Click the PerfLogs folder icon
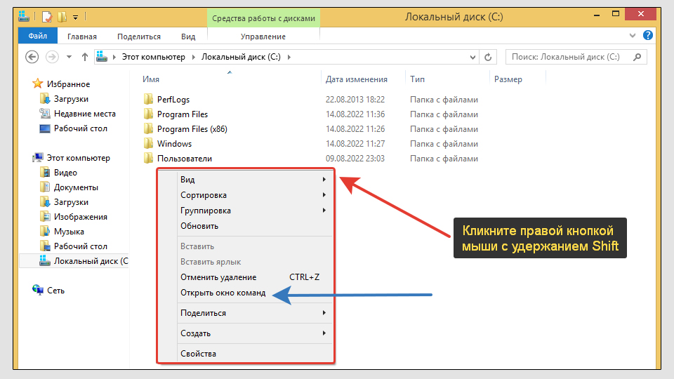This screenshot has height=379, width=674. pos(148,100)
